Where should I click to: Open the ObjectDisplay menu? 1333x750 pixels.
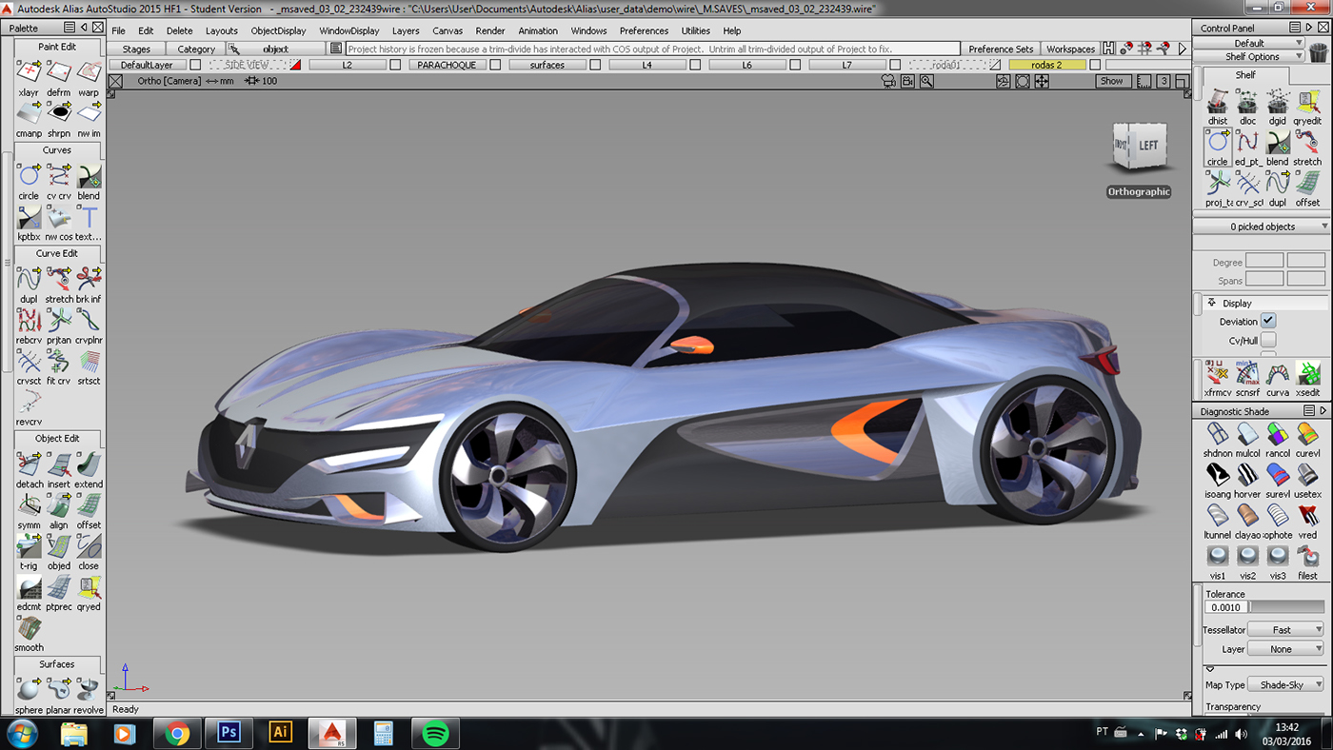tap(278, 30)
